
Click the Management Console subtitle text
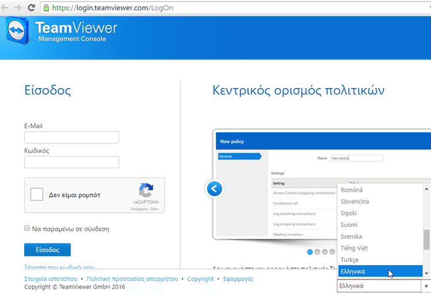click(x=72, y=39)
